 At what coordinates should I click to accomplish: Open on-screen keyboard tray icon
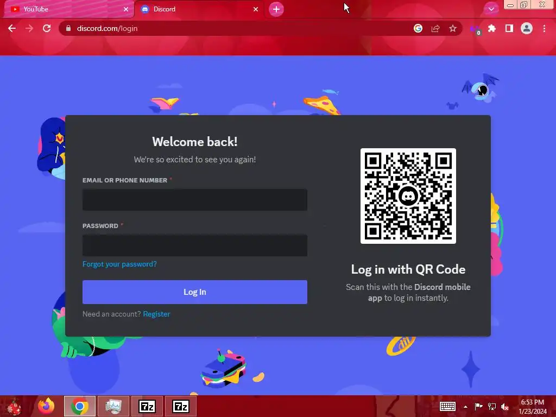point(447,406)
